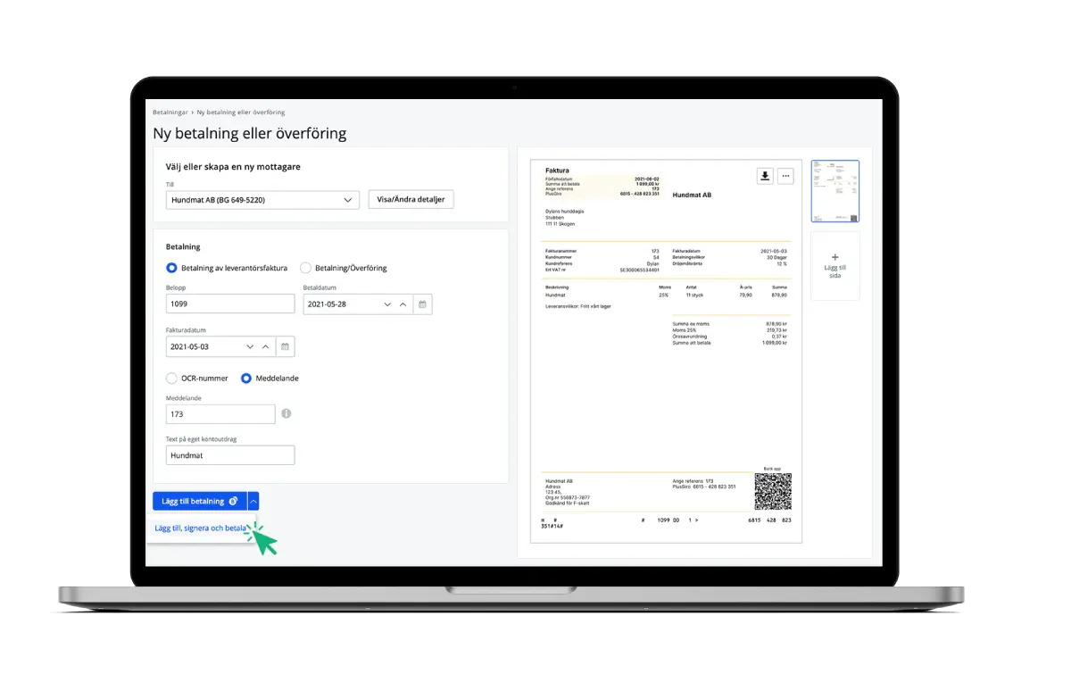The width and height of the screenshot is (1071, 674).
Task: Increase Betaldatum with up chevron
Action: click(403, 304)
